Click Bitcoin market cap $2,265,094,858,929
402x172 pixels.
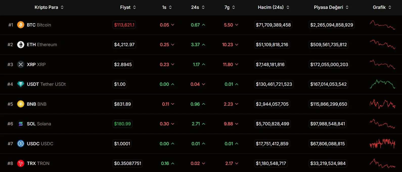coord(332,25)
